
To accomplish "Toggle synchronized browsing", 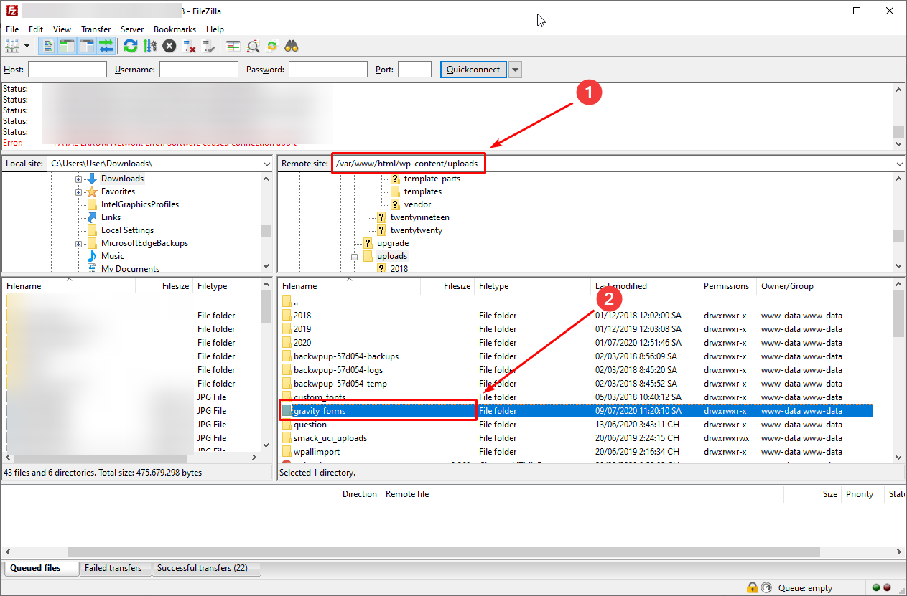I will pyautogui.click(x=272, y=46).
